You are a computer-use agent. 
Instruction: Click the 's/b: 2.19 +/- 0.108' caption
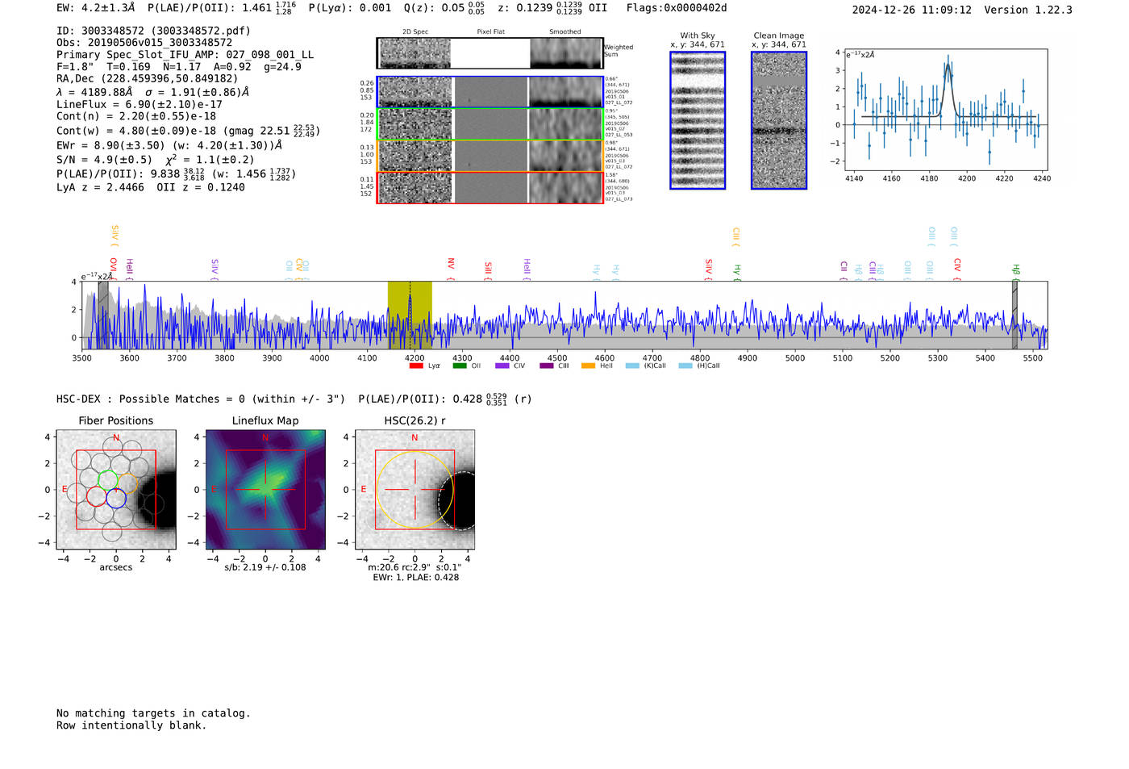coord(265,567)
